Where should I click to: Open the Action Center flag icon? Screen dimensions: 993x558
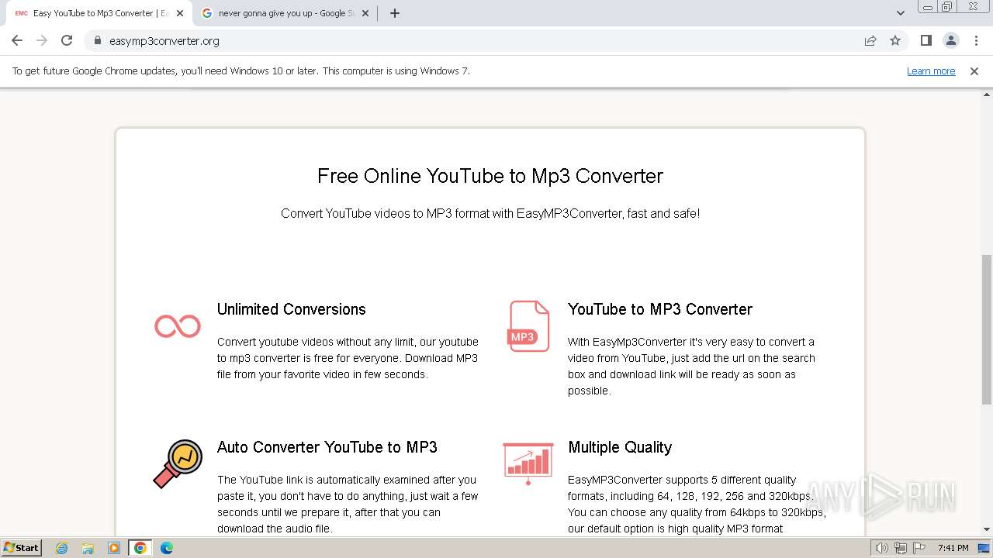919,548
